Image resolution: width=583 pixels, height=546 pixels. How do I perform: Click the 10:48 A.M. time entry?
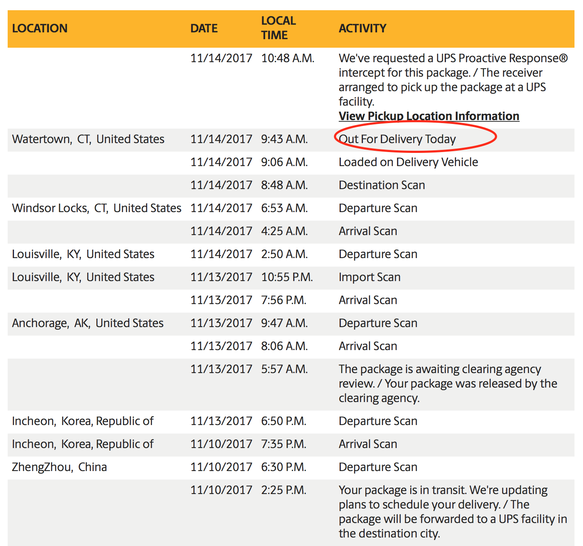288,58
